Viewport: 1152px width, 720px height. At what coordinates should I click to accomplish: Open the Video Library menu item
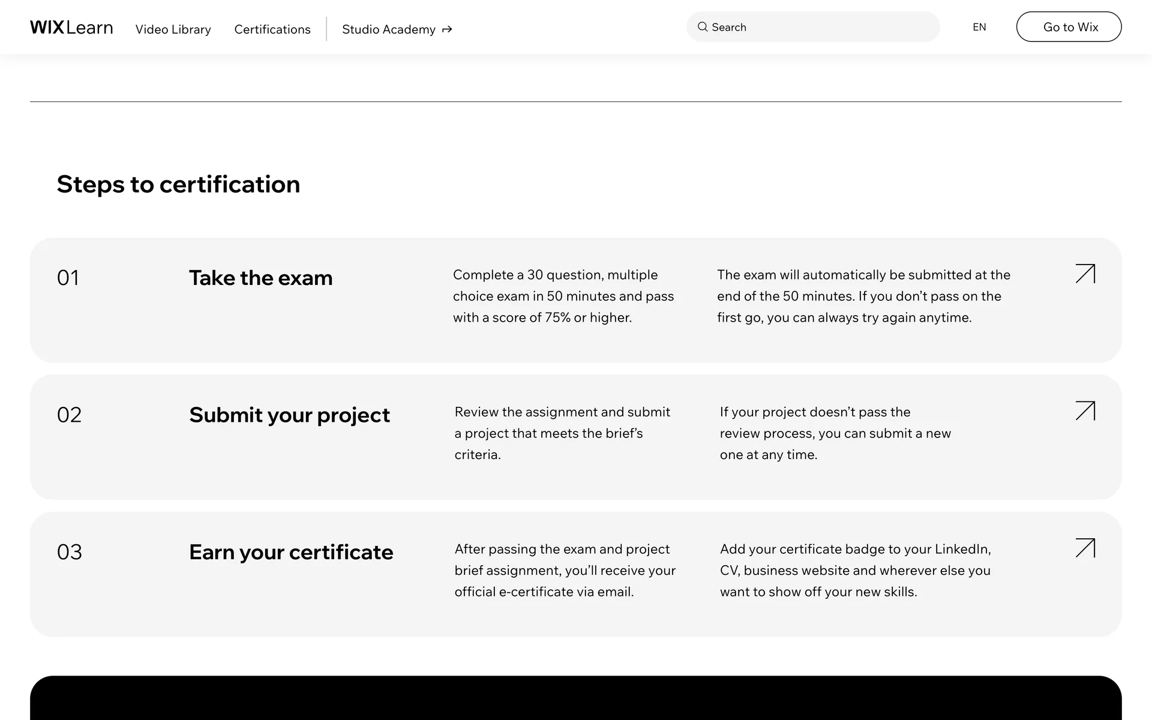click(173, 29)
